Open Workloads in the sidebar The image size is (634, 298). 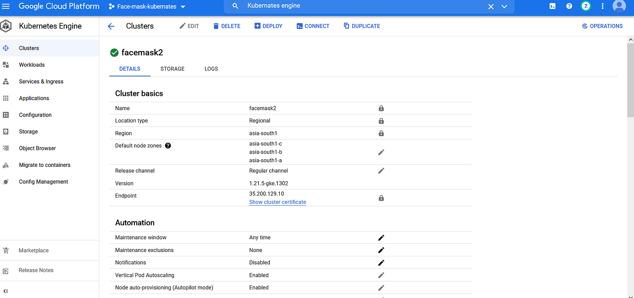tap(49, 65)
